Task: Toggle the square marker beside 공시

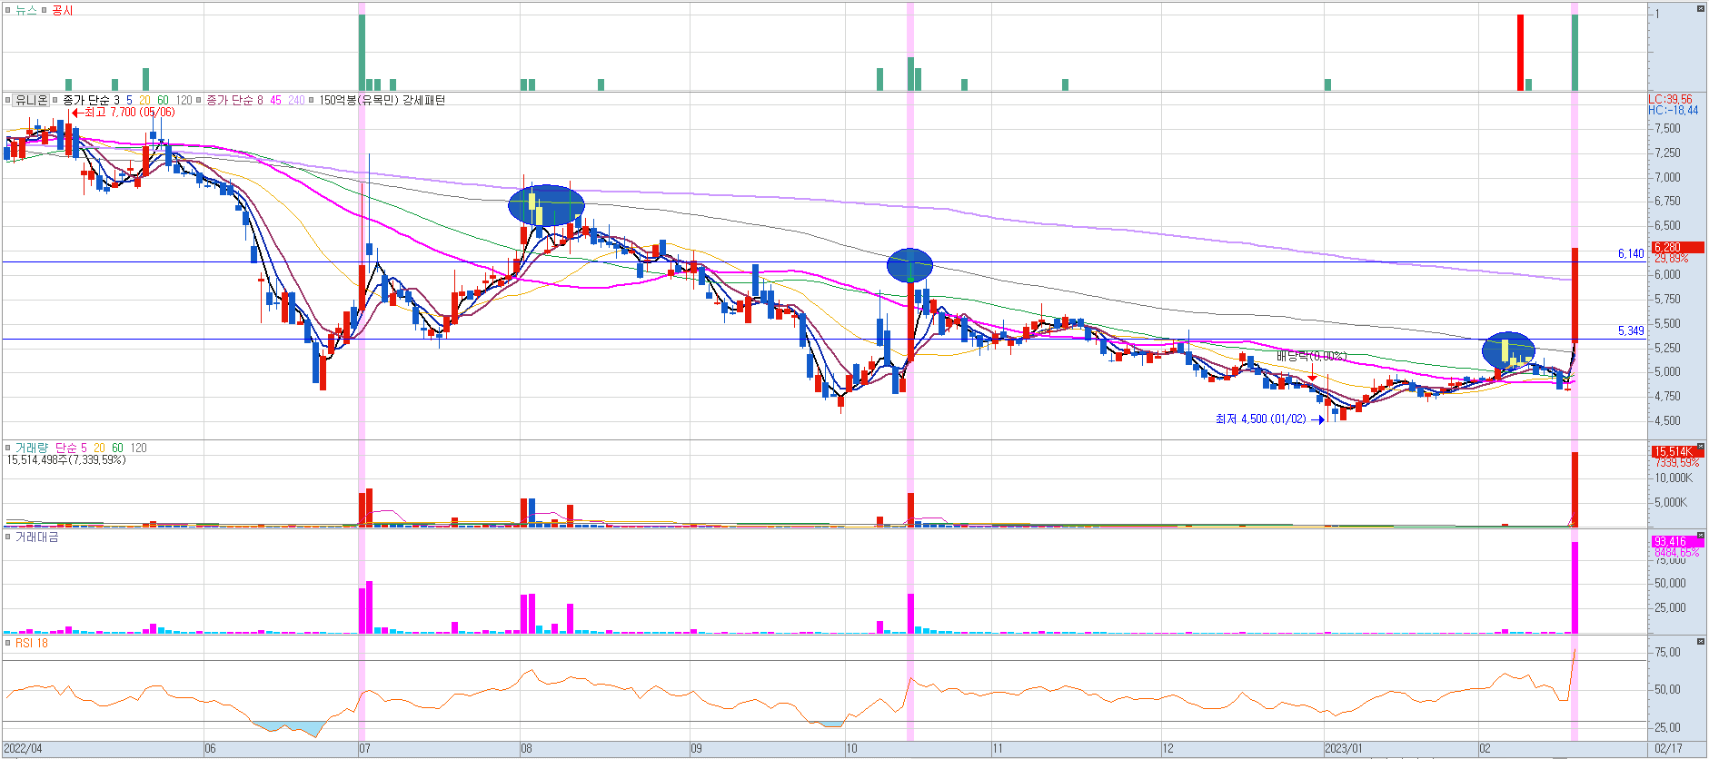Action: click(x=45, y=10)
